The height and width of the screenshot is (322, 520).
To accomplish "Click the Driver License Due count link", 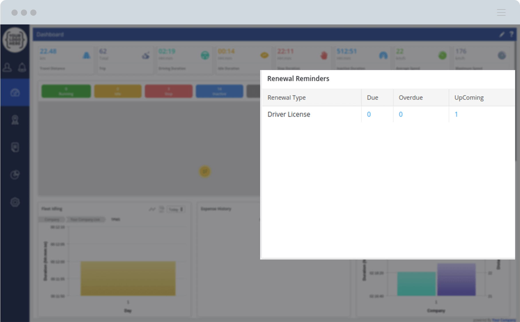I will [x=369, y=114].
